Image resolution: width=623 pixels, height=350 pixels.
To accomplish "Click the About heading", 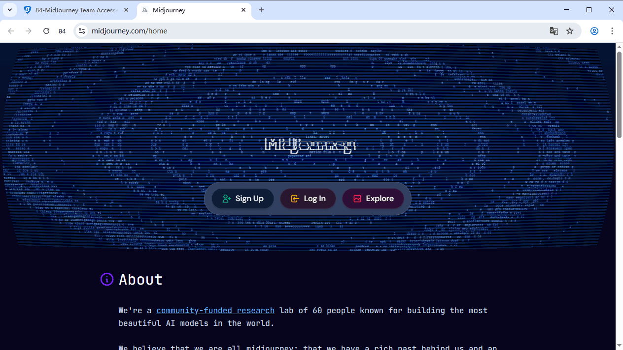I will (x=140, y=279).
